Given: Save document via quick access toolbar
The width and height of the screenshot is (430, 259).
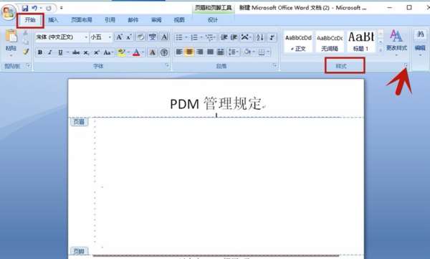Looking at the screenshot, I should [25, 8].
